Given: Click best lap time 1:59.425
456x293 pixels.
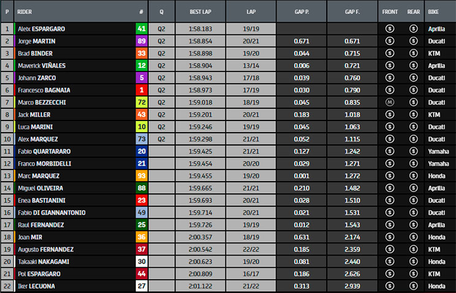Looking at the screenshot, I should click(x=200, y=152).
